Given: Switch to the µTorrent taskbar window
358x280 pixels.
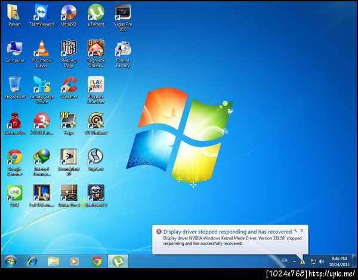Looking at the screenshot, I should pyautogui.click(x=118, y=261).
